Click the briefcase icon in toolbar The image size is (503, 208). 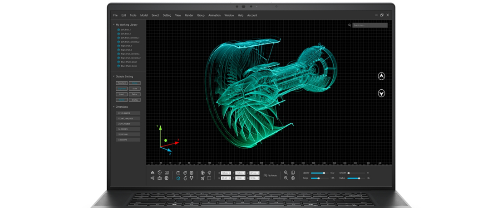pyautogui.click(x=178, y=173)
